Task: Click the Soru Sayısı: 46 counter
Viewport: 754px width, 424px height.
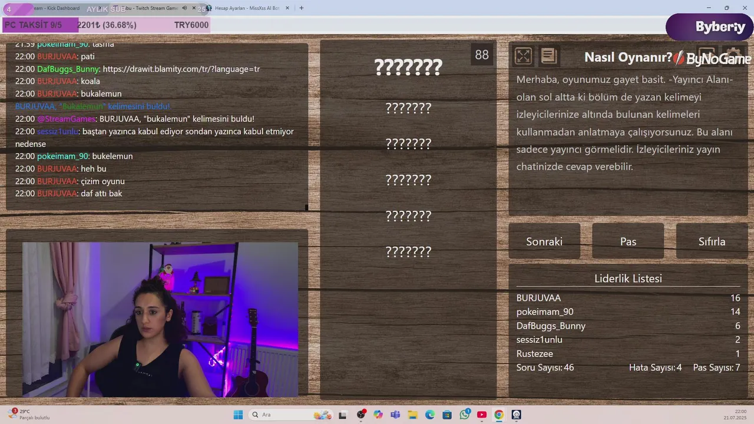Action: pyautogui.click(x=545, y=367)
